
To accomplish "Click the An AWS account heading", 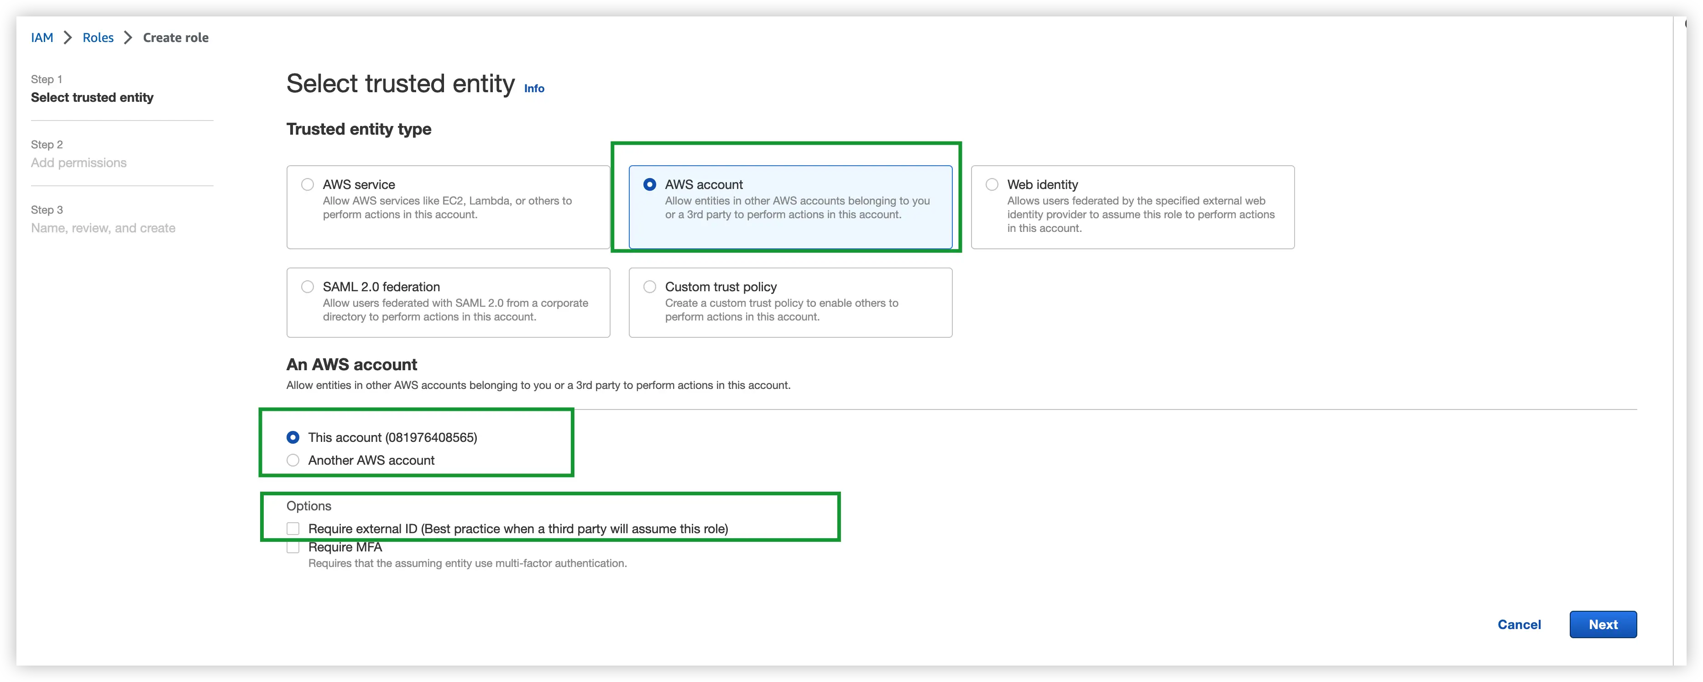I will [352, 364].
